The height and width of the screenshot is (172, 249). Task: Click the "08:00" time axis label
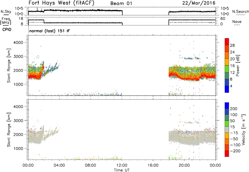(91, 165)
